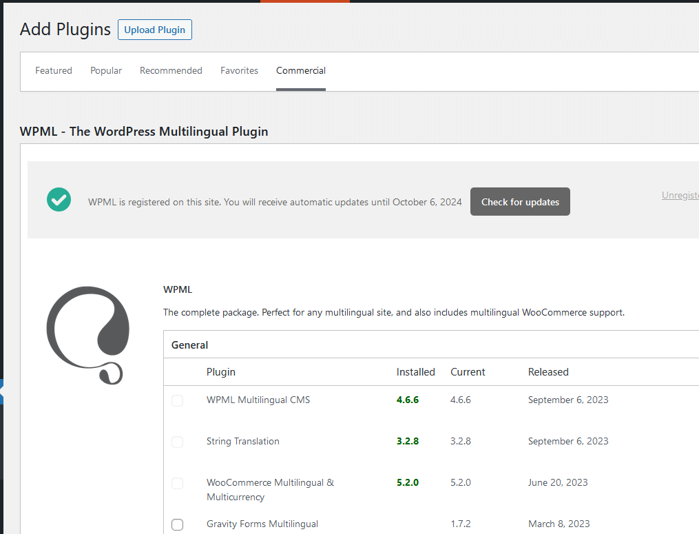The height and width of the screenshot is (534, 699).
Task: Check the WooCommerce Multilingual & Multicurrency checkbox
Action: point(177,483)
